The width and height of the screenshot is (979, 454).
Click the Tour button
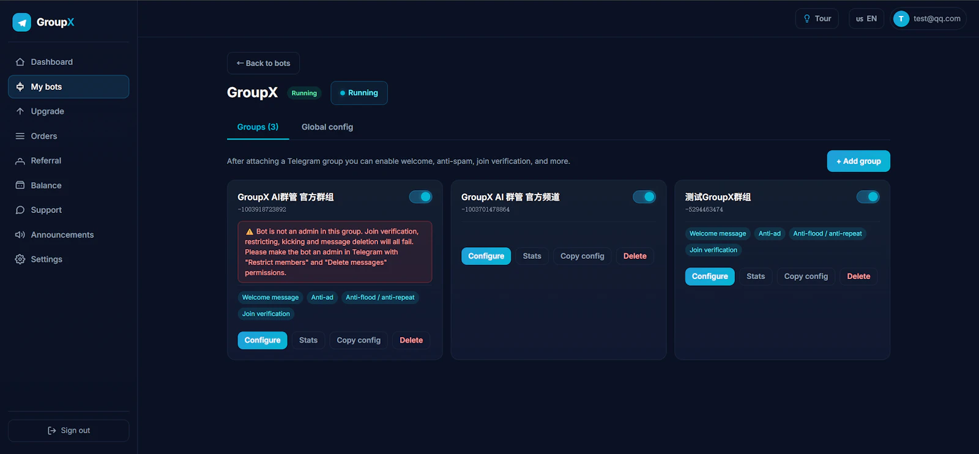pyautogui.click(x=817, y=19)
